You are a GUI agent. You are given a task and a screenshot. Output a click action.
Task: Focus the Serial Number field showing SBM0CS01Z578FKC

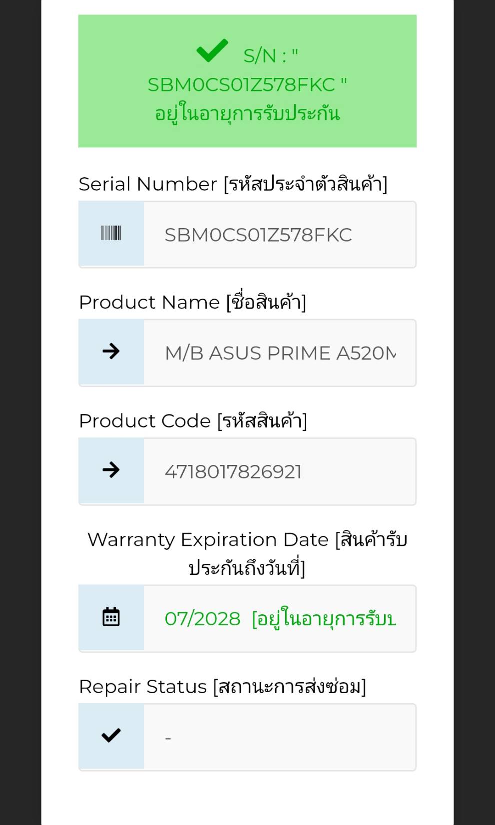click(279, 235)
